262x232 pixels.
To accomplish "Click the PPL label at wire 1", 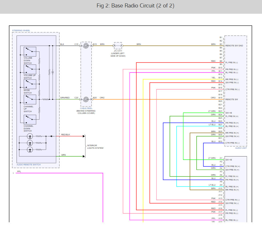I will [x=19, y=171].
